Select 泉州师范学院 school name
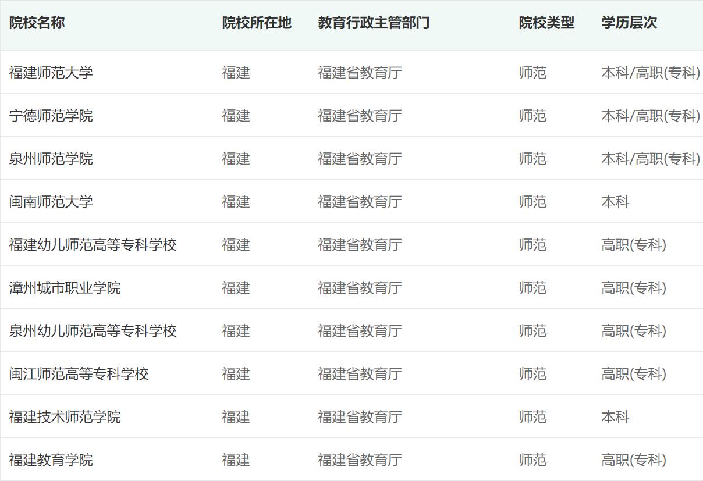 coord(51,159)
